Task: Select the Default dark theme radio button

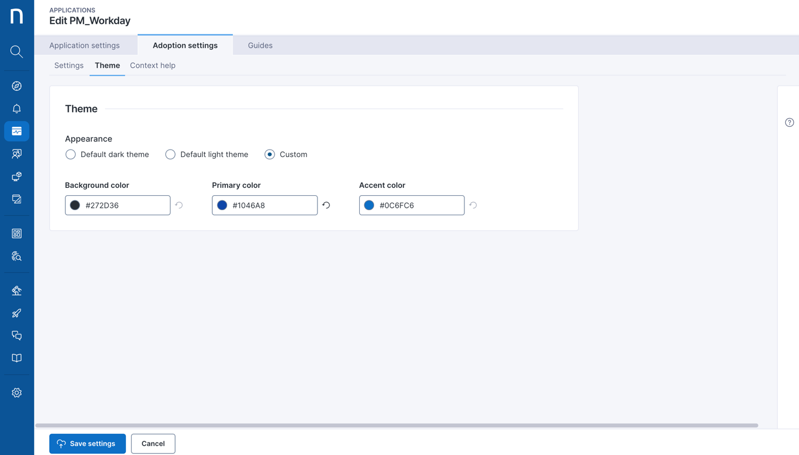Action: 70,154
